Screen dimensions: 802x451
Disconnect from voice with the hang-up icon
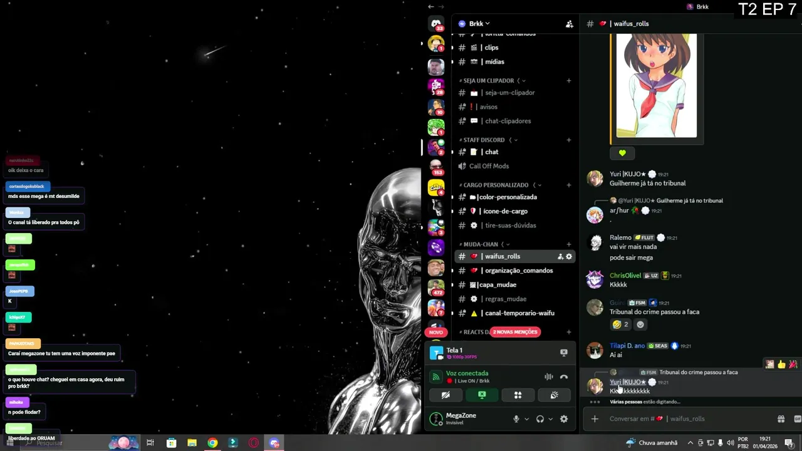[x=563, y=377]
